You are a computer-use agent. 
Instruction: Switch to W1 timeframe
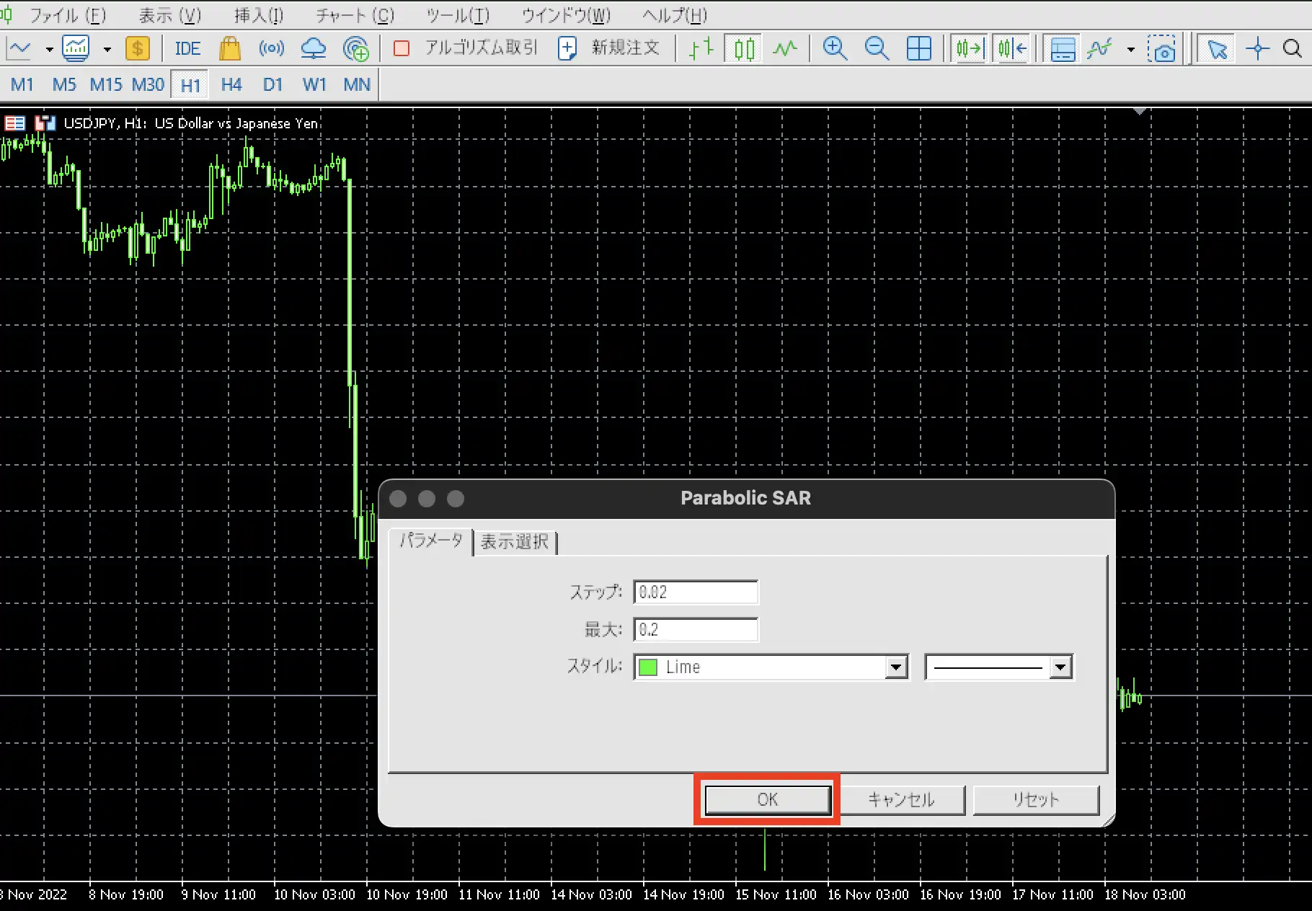click(x=314, y=84)
